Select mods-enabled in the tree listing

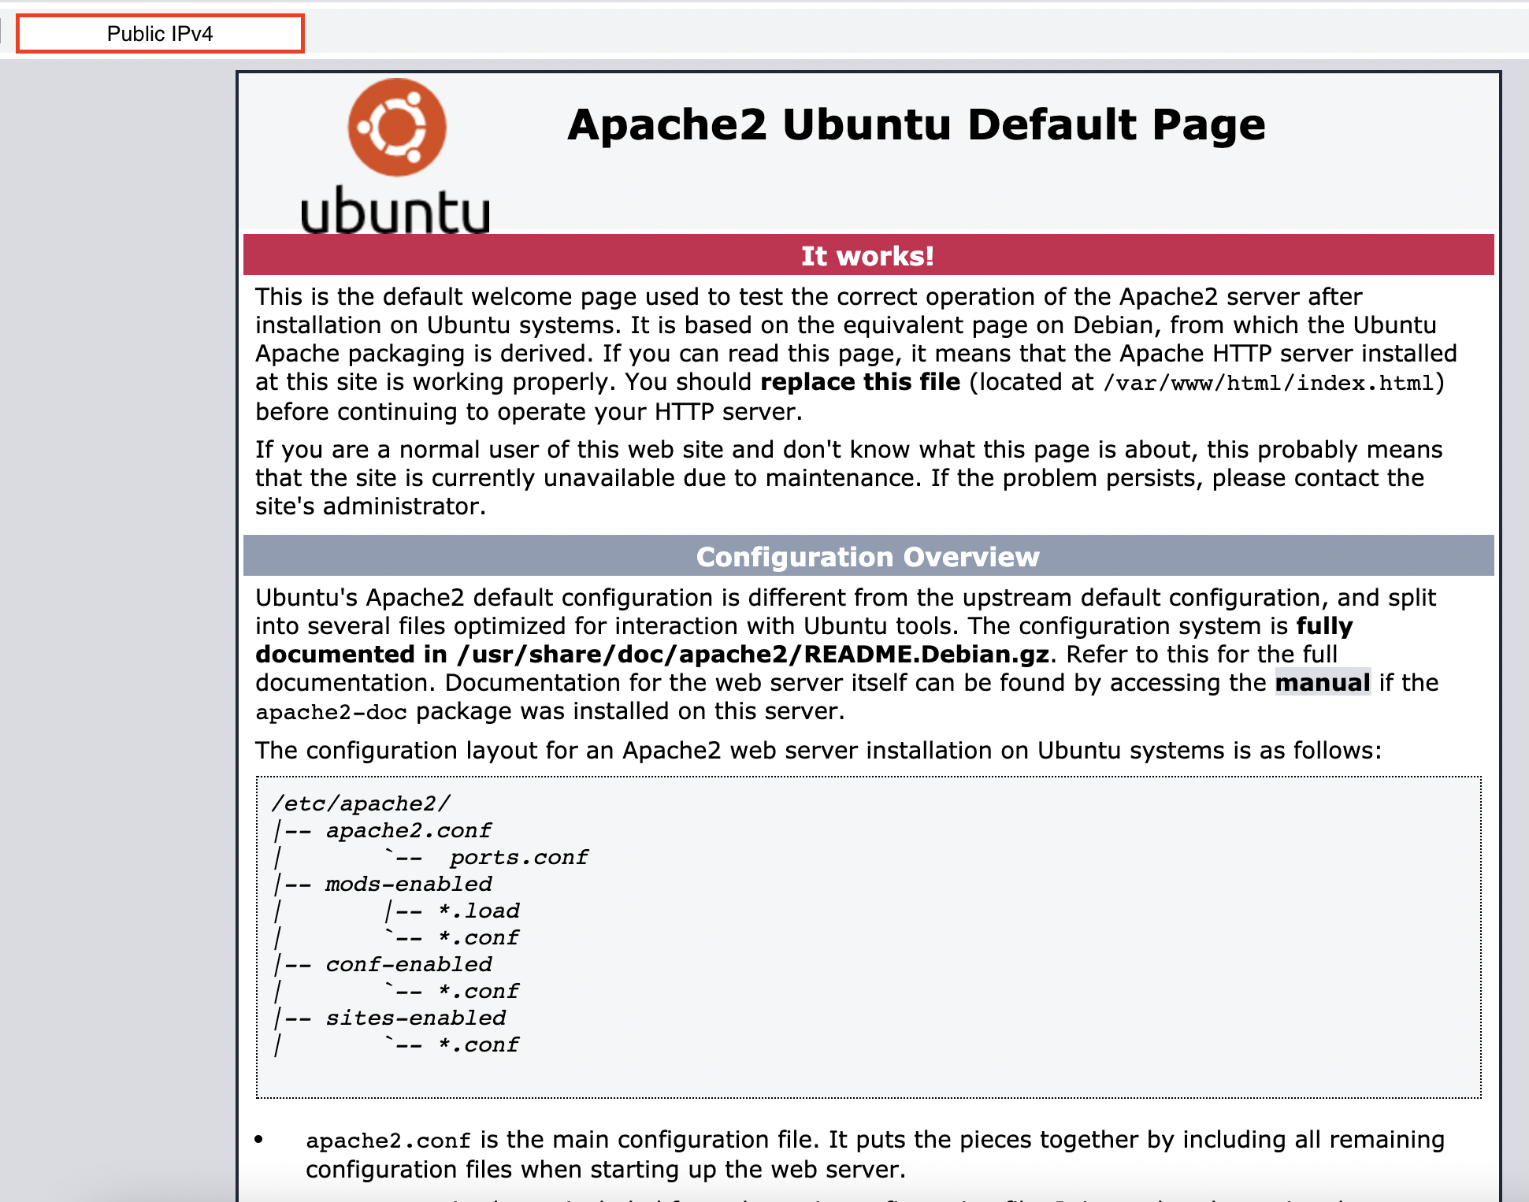pyautogui.click(x=408, y=884)
